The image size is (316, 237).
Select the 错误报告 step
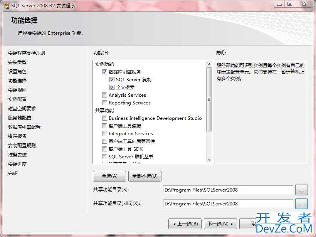tap(17, 136)
